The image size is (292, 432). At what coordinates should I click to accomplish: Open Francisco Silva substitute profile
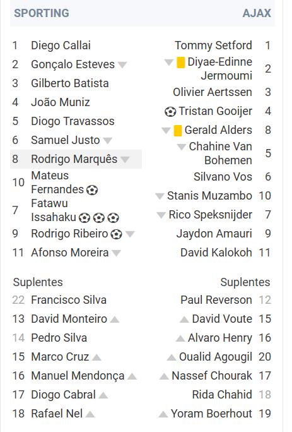tap(69, 300)
